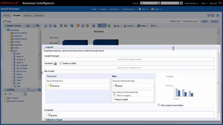223x125 pixels.
Task: Switch to the Results tab
Action: (17, 15)
